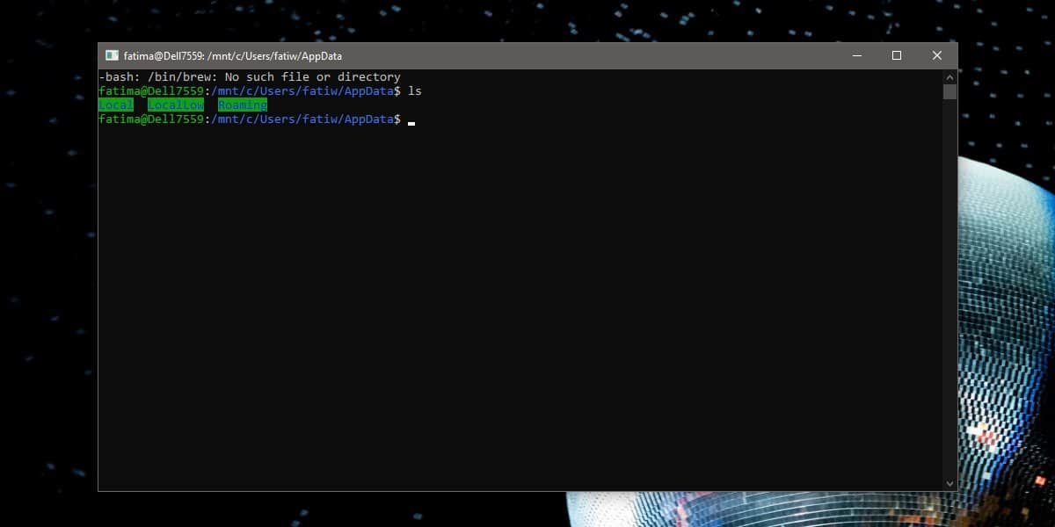The image size is (1055, 527).
Task: Click the scrollbar thumb at the top
Action: 949,90
